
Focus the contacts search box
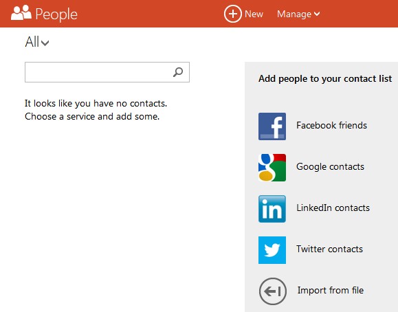point(107,72)
